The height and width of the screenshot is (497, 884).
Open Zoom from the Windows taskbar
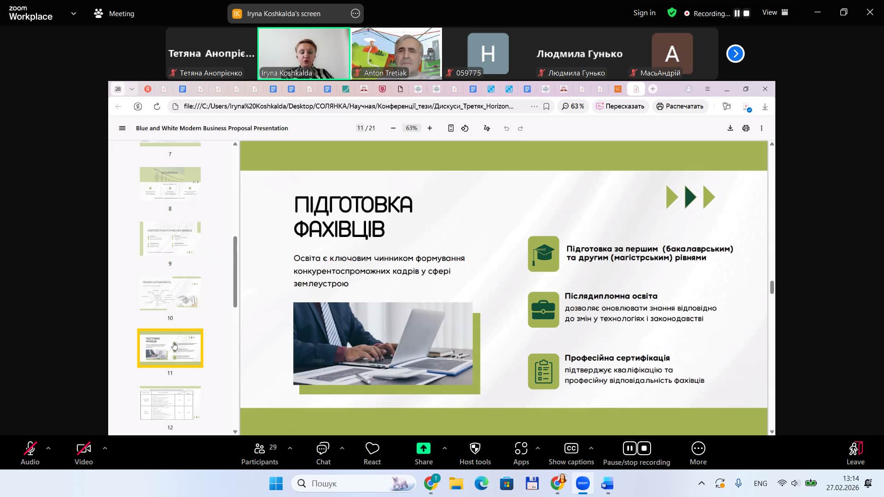[582, 484]
